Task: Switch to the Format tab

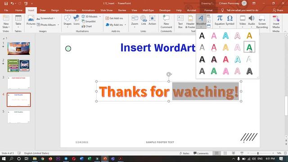Action: (x=208, y=10)
